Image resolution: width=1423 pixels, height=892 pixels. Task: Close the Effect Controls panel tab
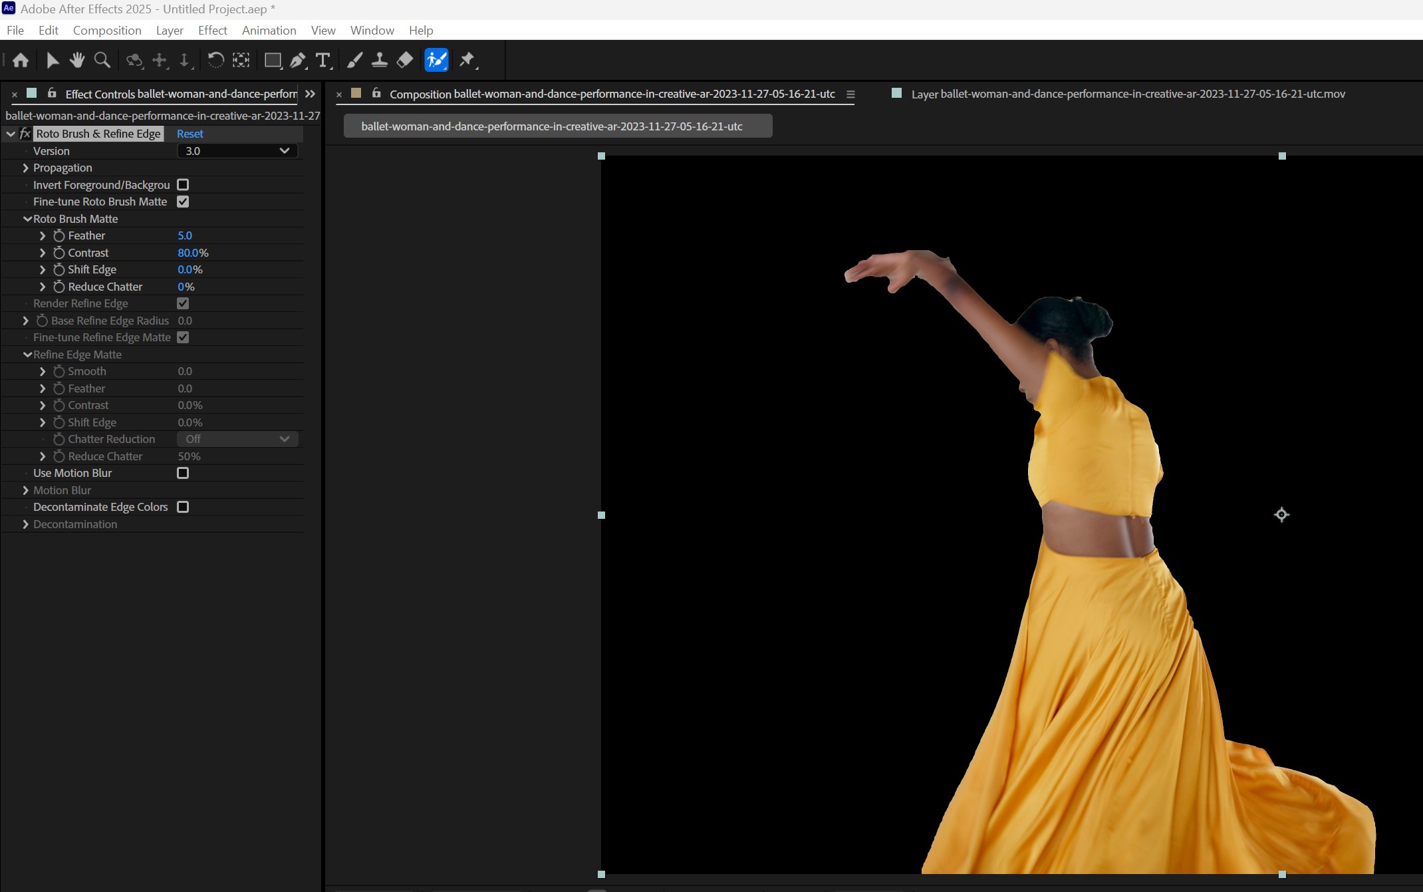pyautogui.click(x=14, y=94)
